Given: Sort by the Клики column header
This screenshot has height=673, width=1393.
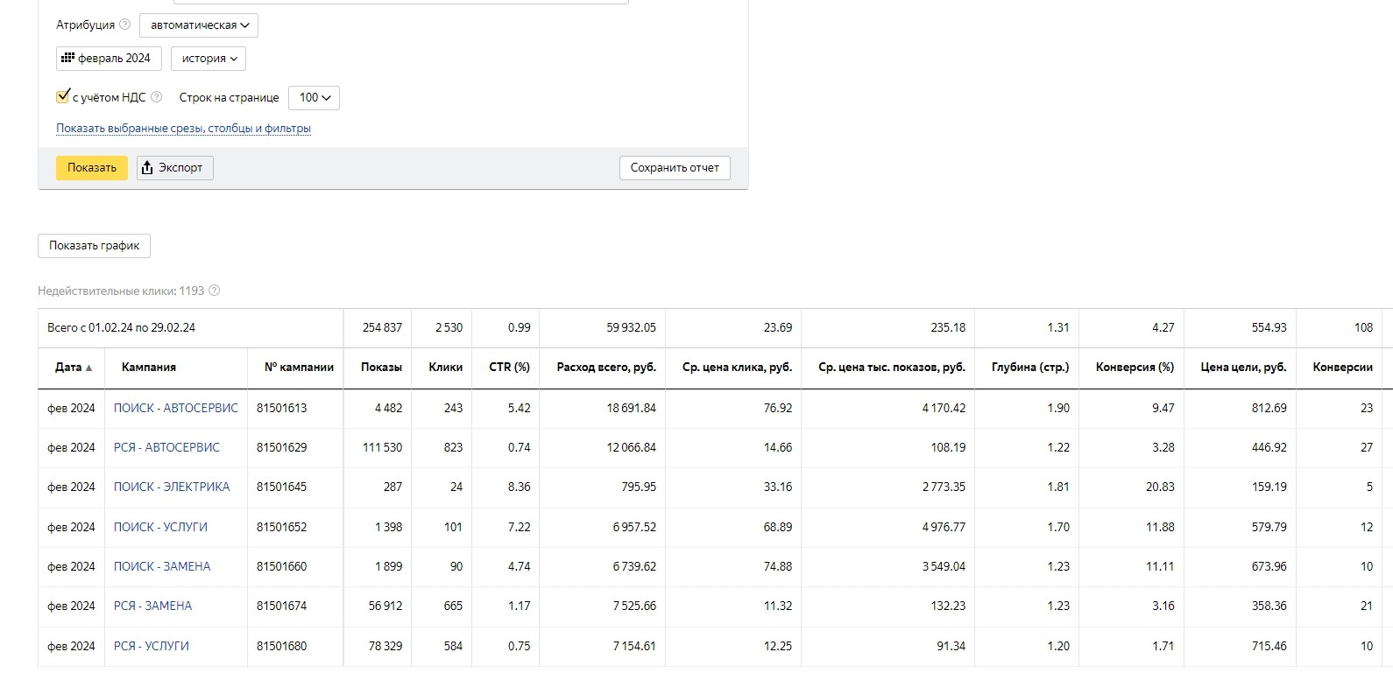Looking at the screenshot, I should (x=445, y=368).
